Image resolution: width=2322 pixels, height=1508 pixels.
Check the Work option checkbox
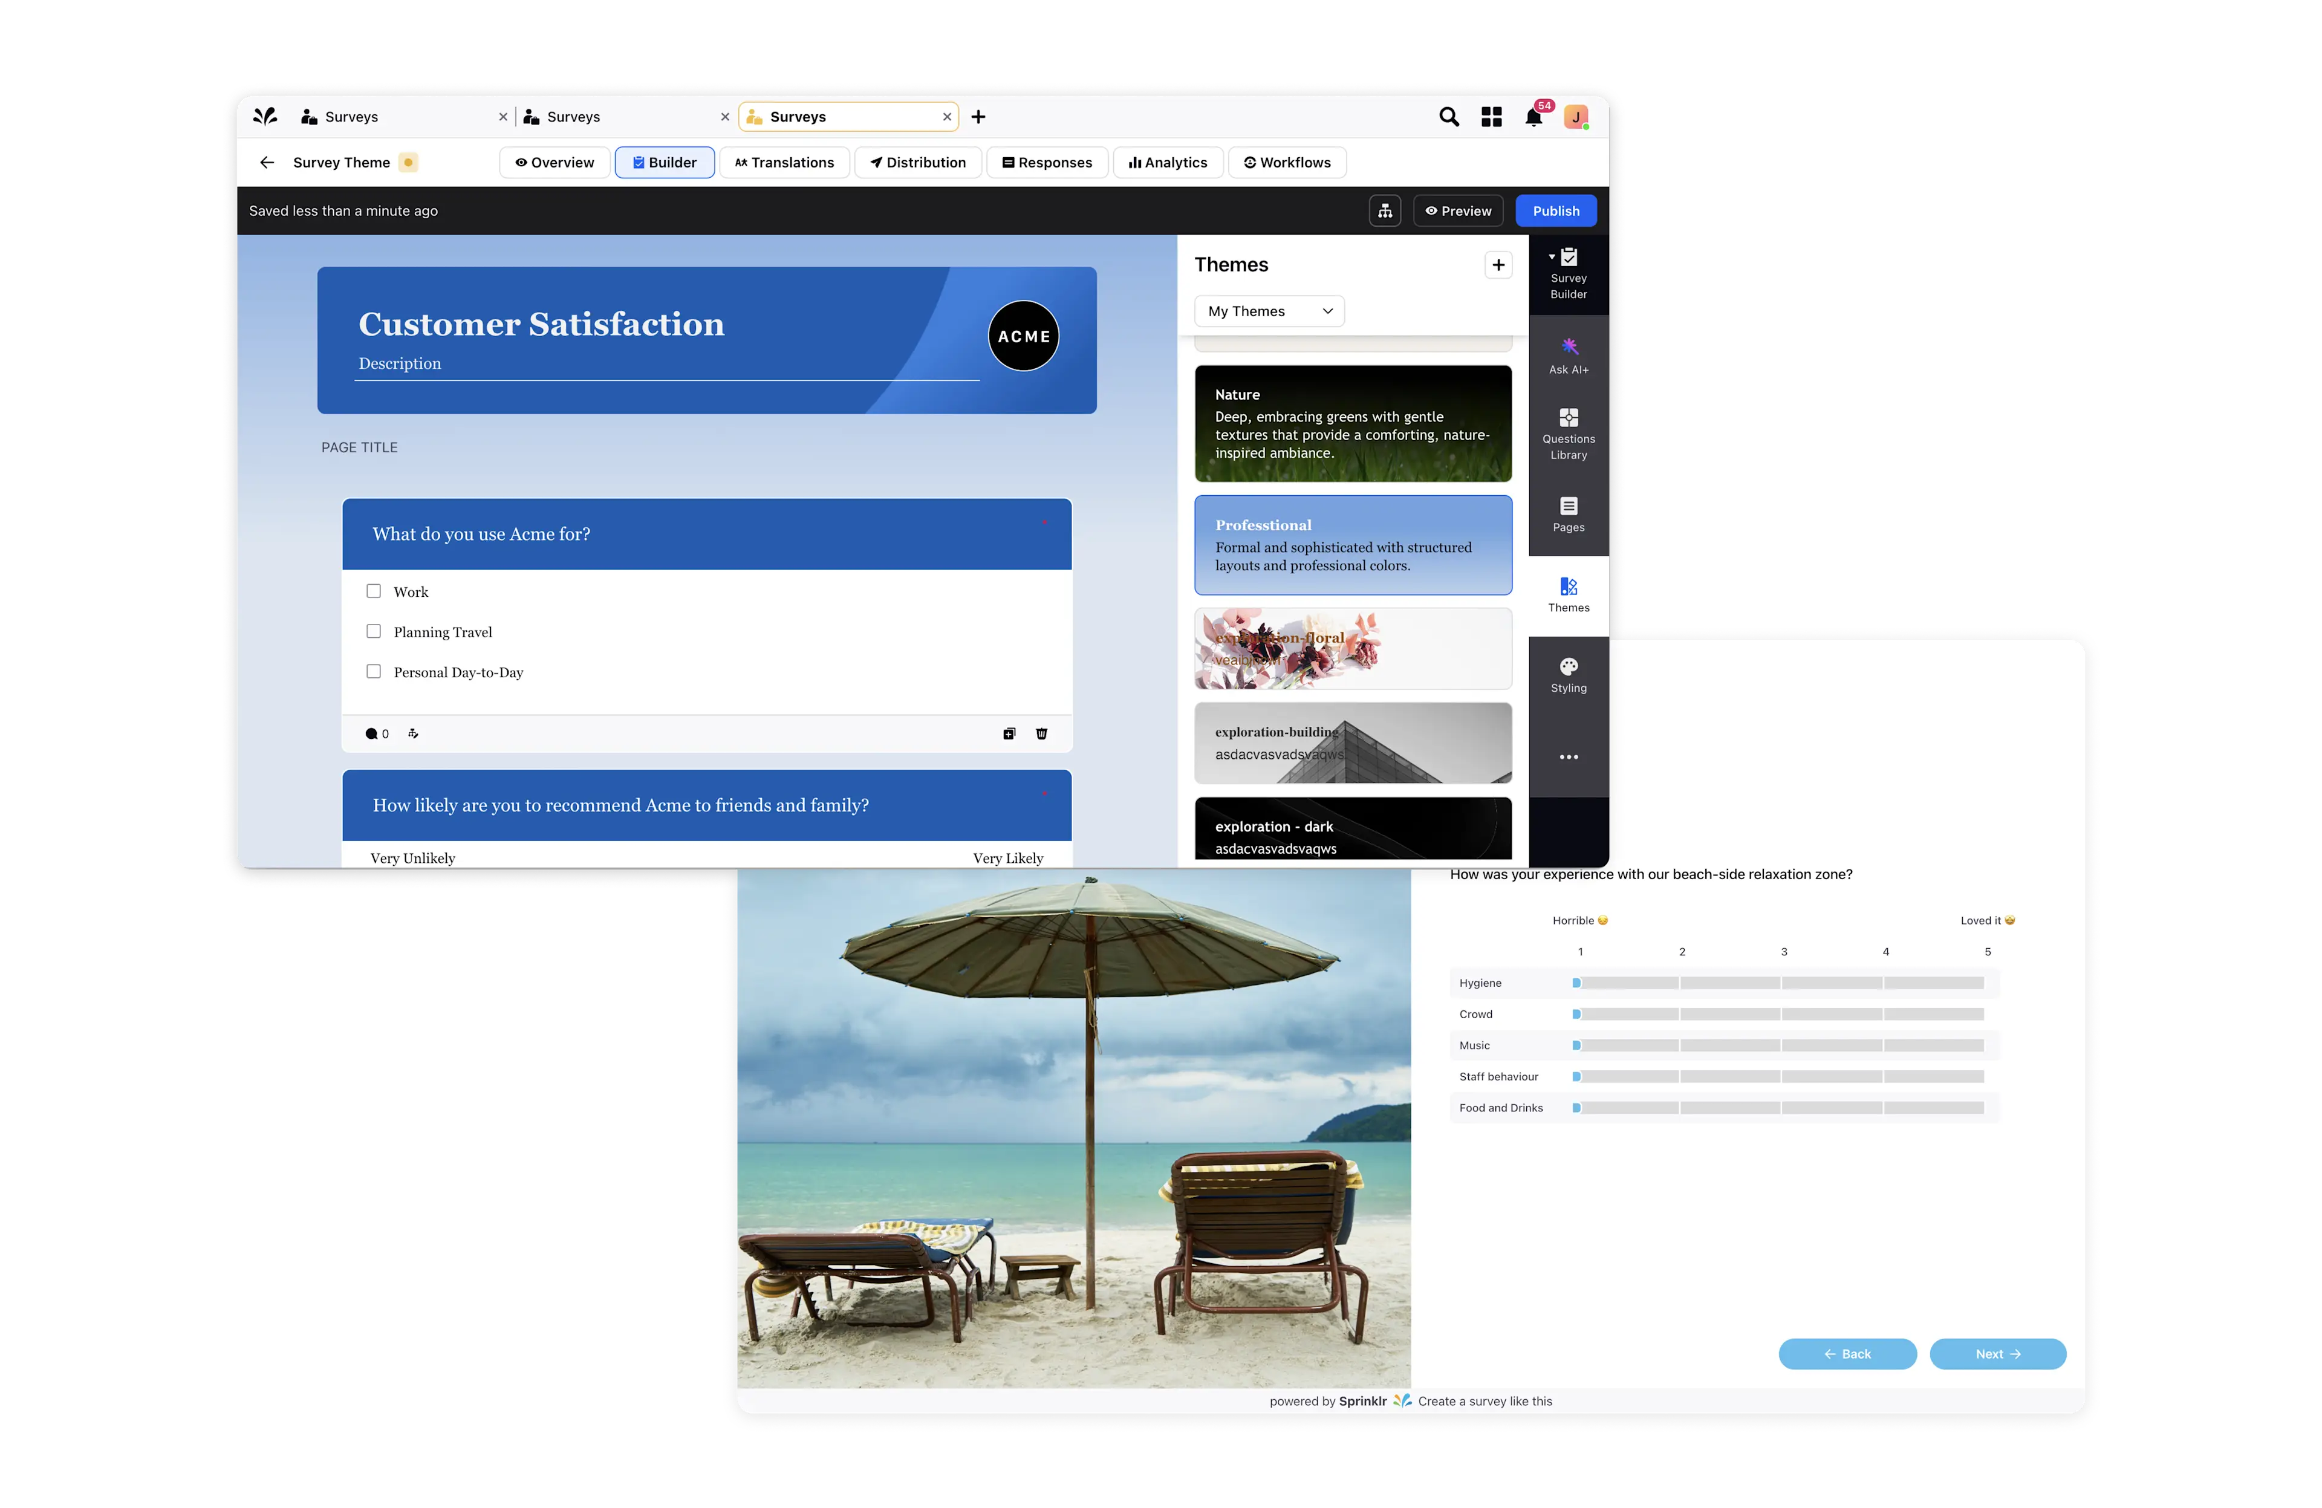(374, 591)
